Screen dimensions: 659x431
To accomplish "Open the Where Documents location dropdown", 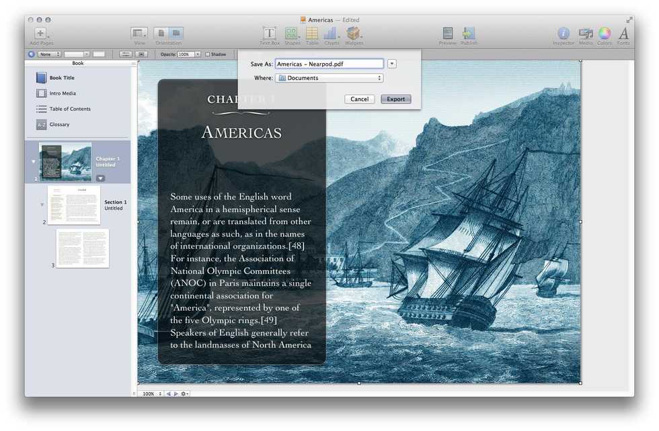I will coord(329,78).
